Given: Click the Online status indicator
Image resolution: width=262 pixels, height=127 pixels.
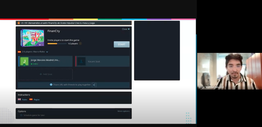Looking at the screenshot, I should (34, 64).
